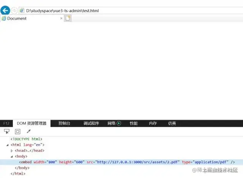
Task: Select the Document browser tab
Action: [x=32, y=19]
